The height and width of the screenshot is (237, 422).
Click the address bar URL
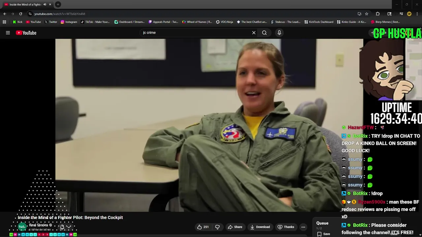coord(60,14)
